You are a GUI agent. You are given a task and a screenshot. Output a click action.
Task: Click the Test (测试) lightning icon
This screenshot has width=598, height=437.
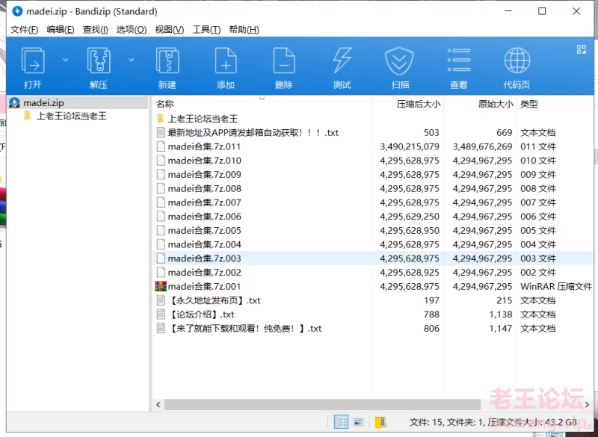pyautogui.click(x=342, y=61)
